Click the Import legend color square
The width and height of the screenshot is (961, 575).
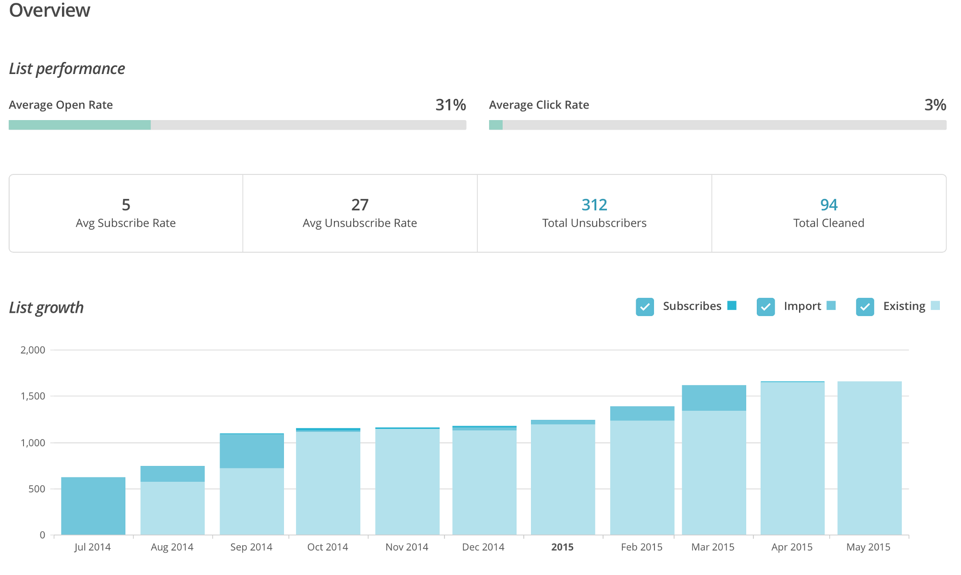[831, 306]
